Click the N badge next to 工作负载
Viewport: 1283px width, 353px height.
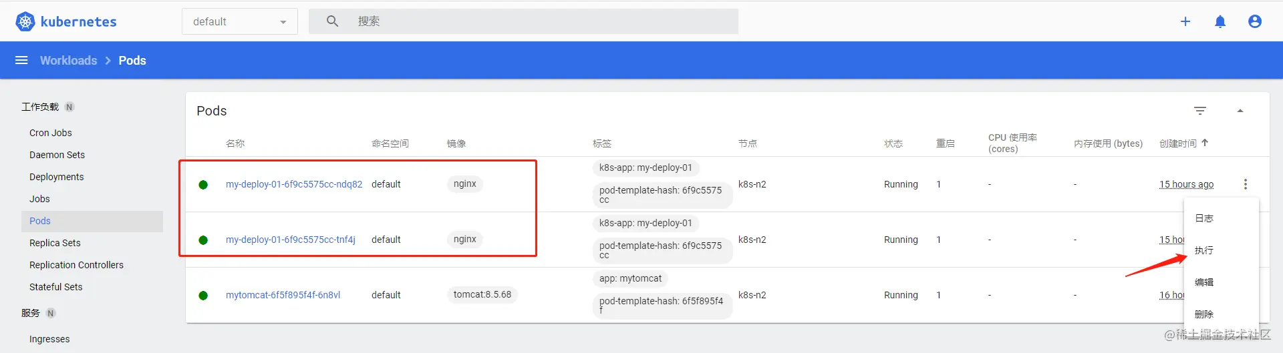(69, 107)
